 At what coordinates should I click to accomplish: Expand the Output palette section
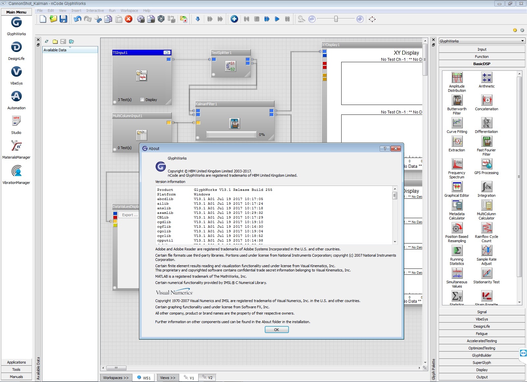point(482,377)
